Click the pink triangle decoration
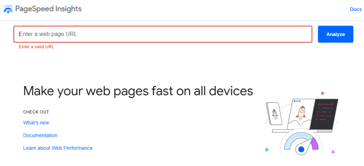 (x=333, y=152)
